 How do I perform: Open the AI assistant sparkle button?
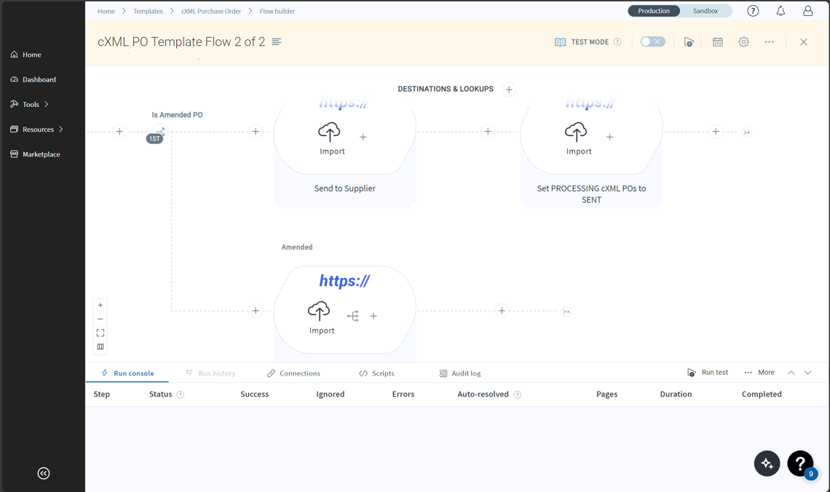767,464
